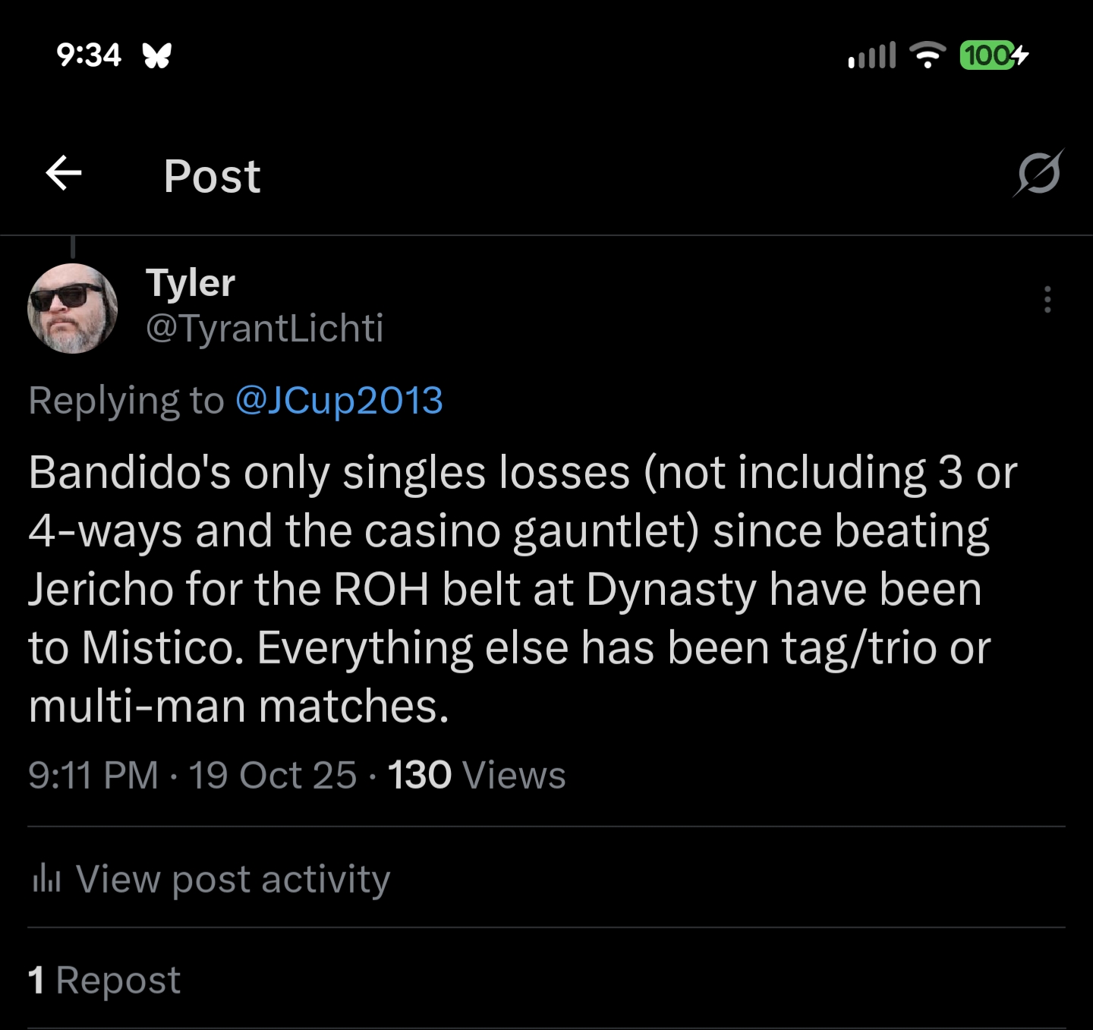This screenshot has height=1030, width=1093.
Task: Tap the cellular signal bars icon
Action: tap(872, 55)
